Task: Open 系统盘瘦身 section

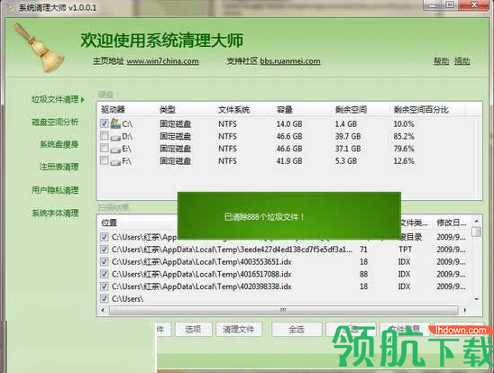Action: pos(59,144)
